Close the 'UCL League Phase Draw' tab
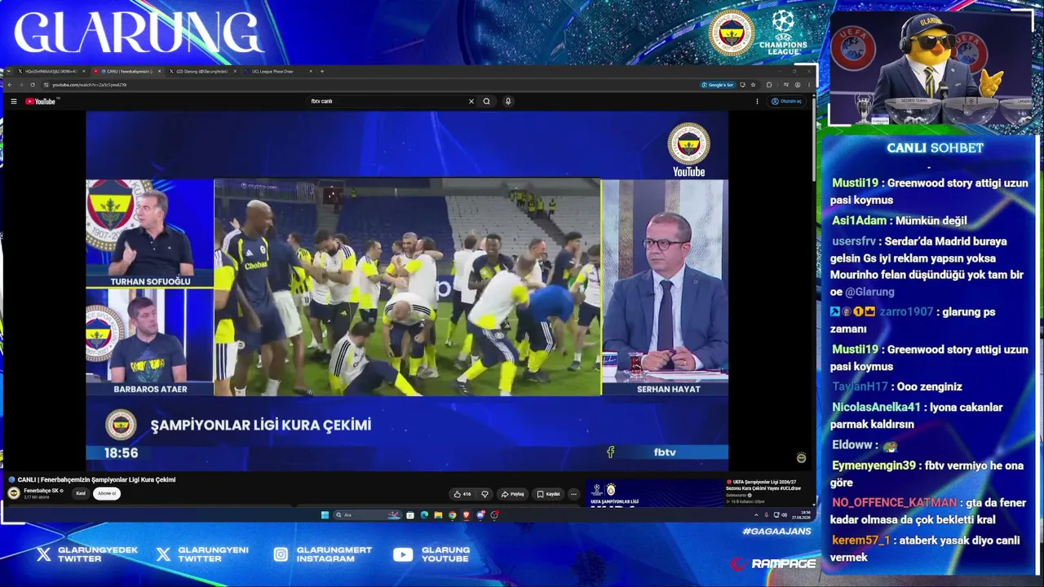 tap(311, 71)
